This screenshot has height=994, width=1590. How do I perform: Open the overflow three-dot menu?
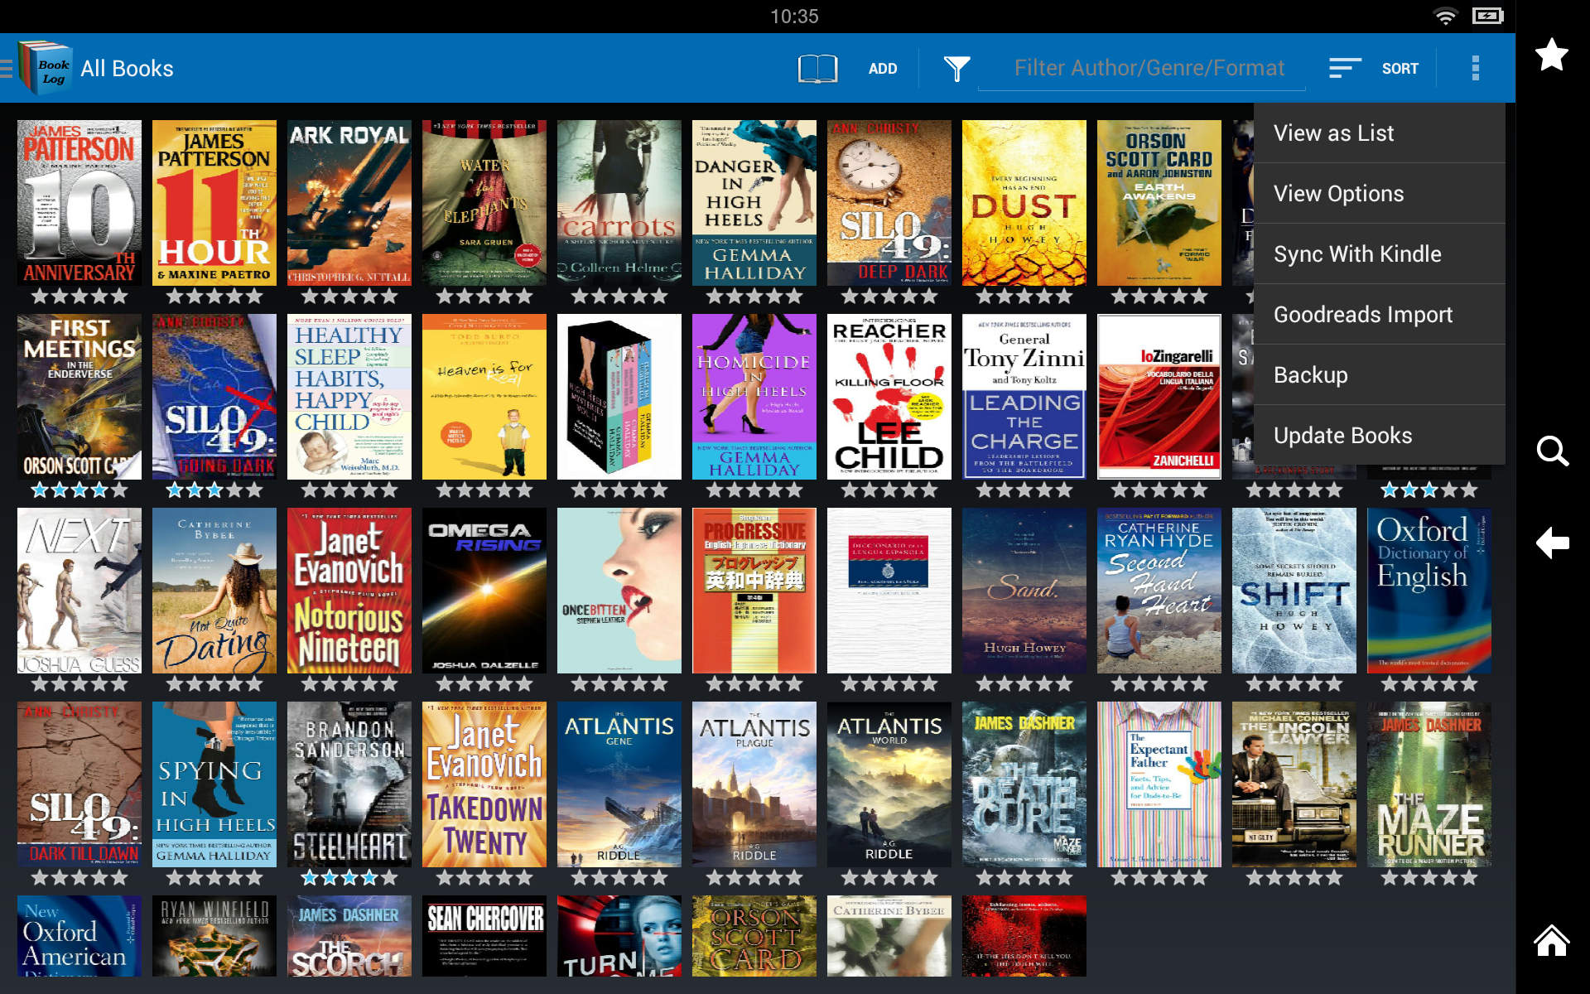click(x=1475, y=68)
